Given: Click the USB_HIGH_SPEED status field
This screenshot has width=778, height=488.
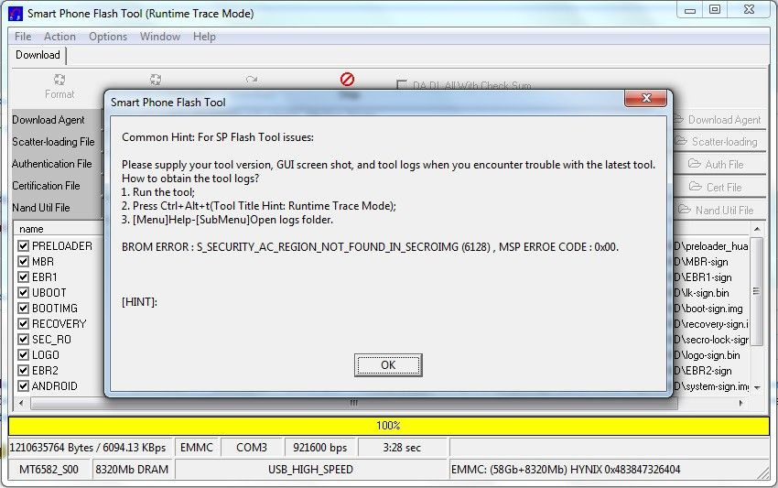Looking at the screenshot, I should pos(310,469).
